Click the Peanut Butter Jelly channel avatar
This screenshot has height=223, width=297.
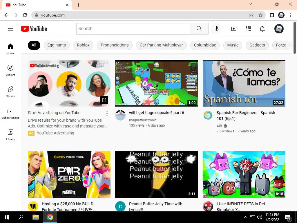coord(120,206)
